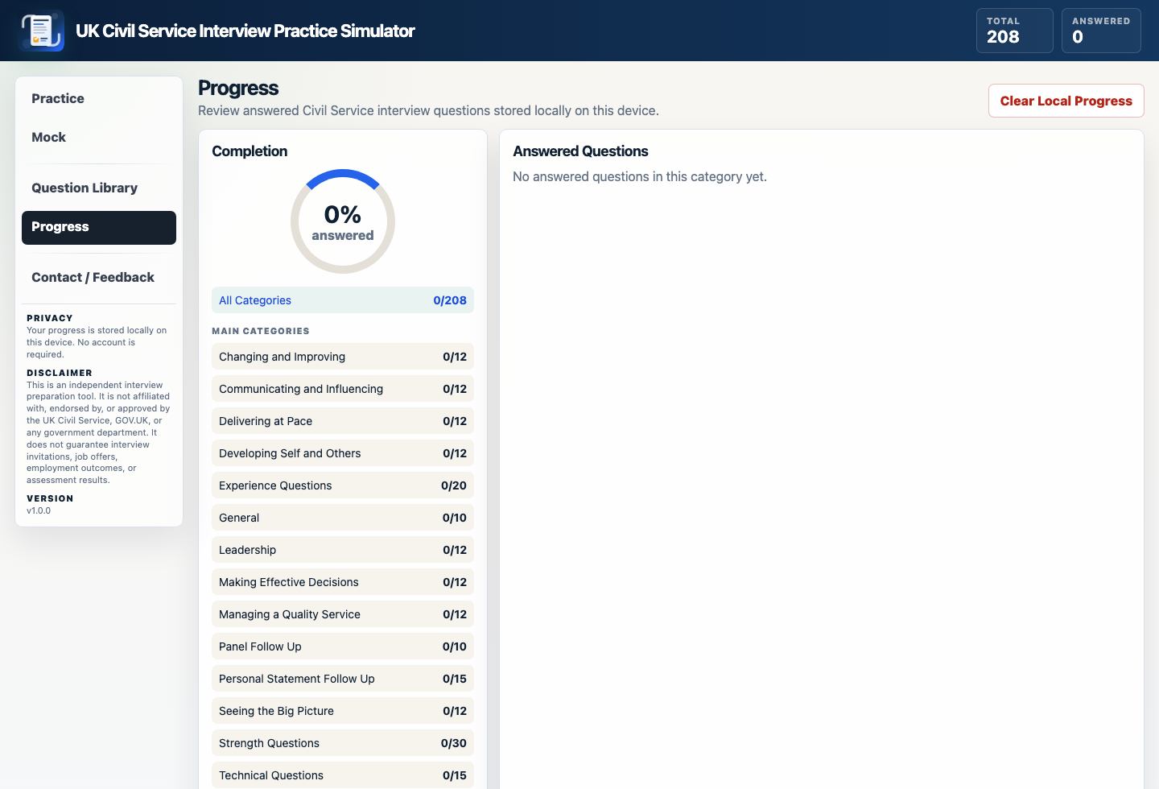Click the Completion card heading

pos(250,151)
